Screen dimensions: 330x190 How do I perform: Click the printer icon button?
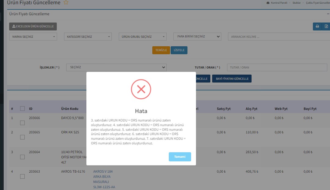pyautogui.click(x=317, y=26)
